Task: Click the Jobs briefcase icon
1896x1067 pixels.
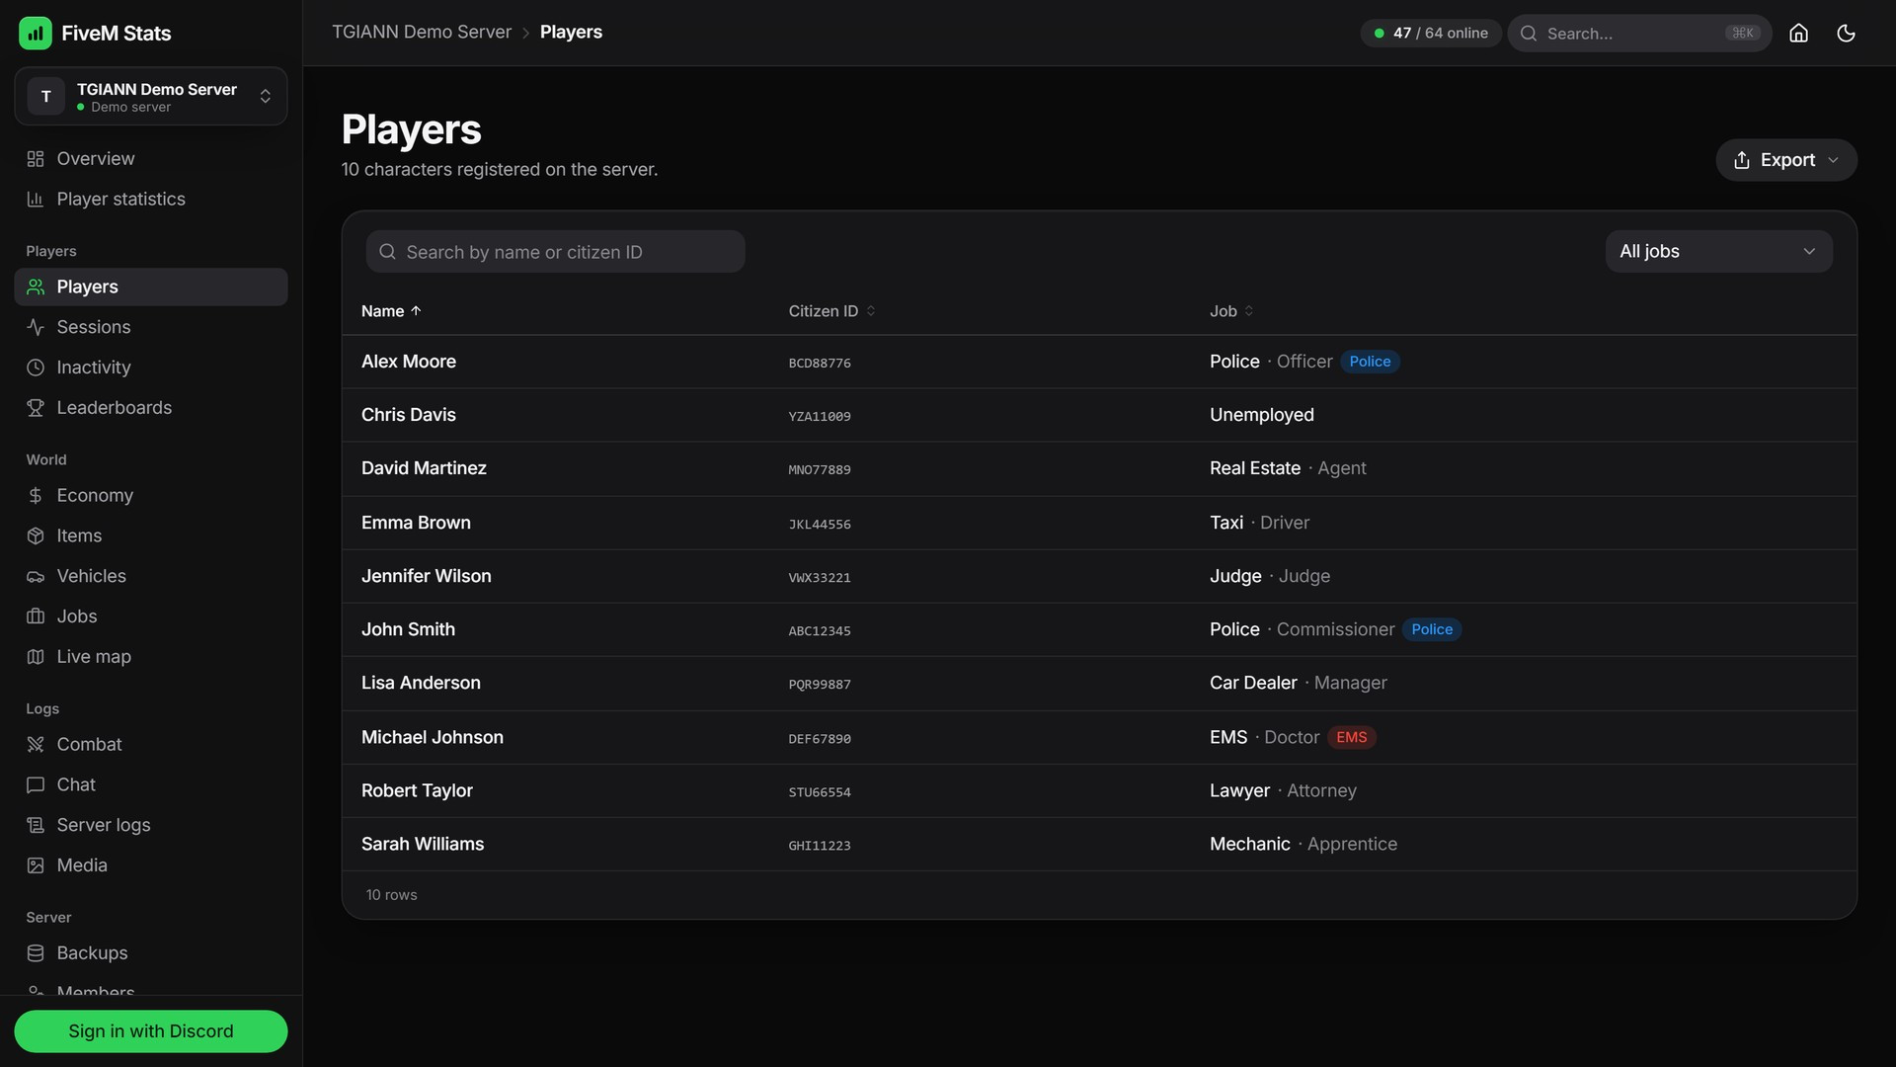Action: [36, 616]
